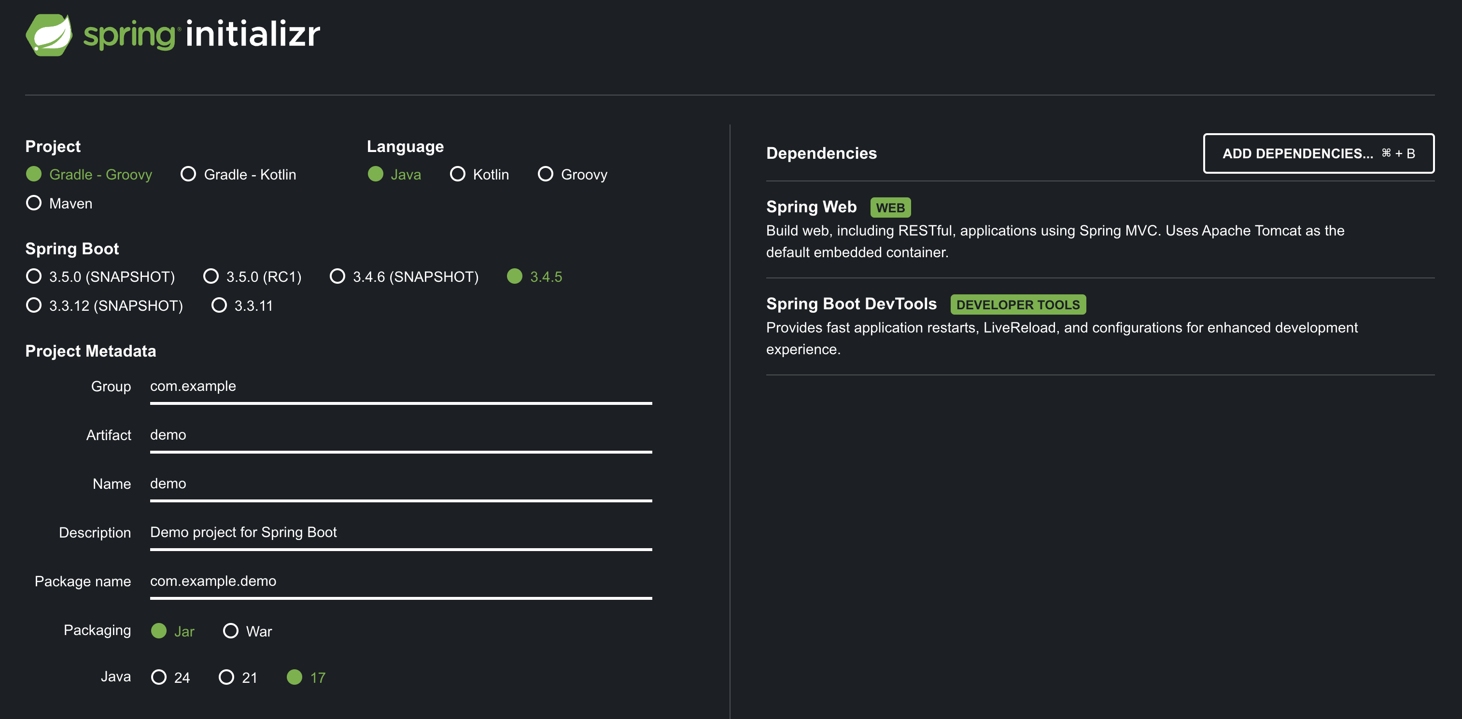Choose Spring Boot version 3.3.11
This screenshot has height=719, width=1462.
click(242, 305)
